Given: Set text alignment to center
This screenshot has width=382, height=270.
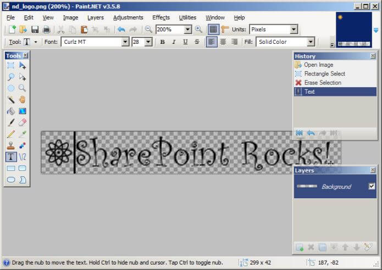Looking at the screenshot, I should [223, 42].
